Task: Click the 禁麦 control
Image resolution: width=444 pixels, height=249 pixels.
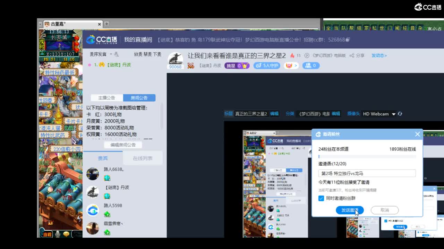Action: point(147,54)
